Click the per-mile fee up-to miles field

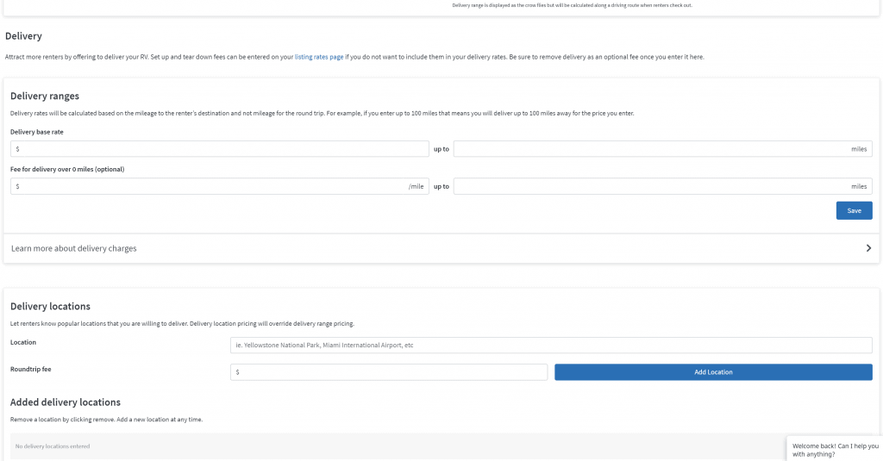pos(663,186)
